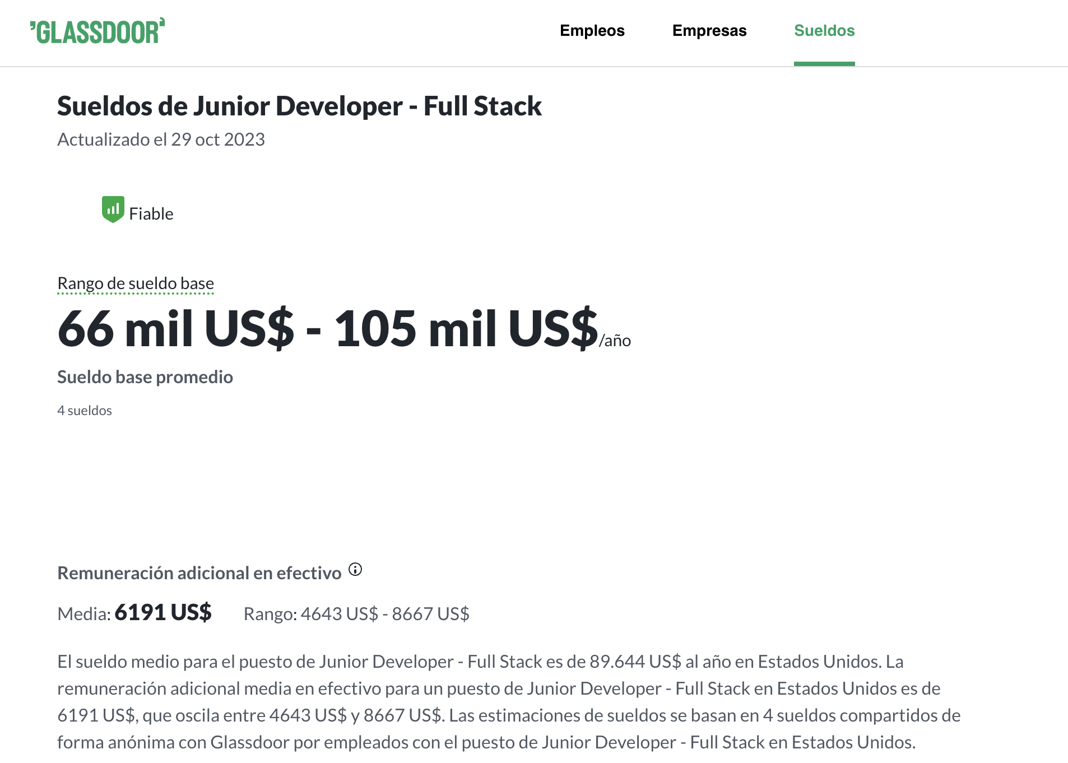1068x763 pixels.
Task: Select the Sueldos tab
Action: (x=824, y=31)
